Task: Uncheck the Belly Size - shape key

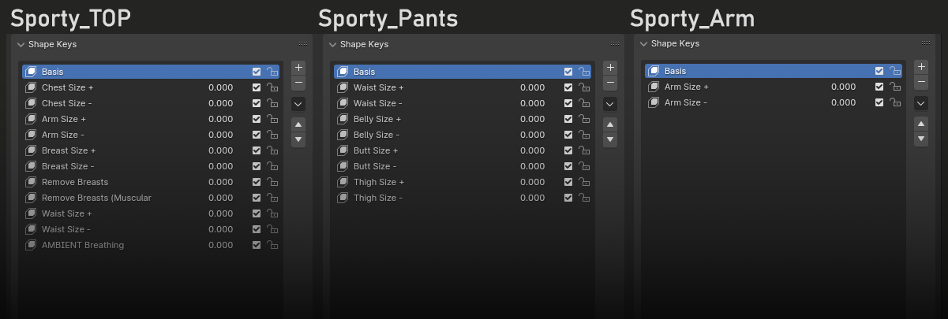Action: pos(568,135)
